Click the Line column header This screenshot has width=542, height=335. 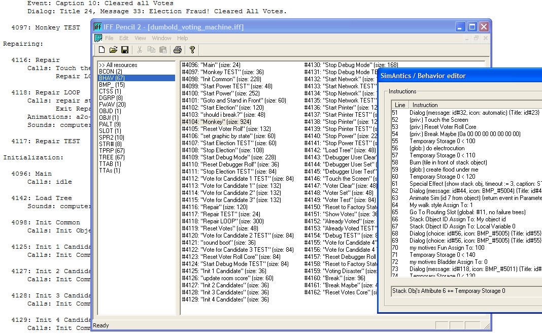pyautogui.click(x=400, y=105)
